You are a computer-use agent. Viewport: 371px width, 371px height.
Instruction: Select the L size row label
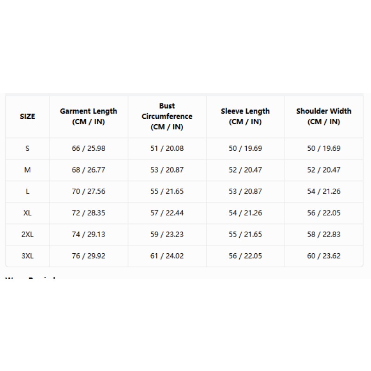coord(27,192)
